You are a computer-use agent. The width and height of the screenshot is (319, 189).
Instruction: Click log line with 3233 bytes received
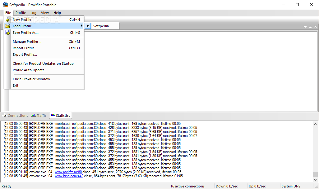click(100, 128)
